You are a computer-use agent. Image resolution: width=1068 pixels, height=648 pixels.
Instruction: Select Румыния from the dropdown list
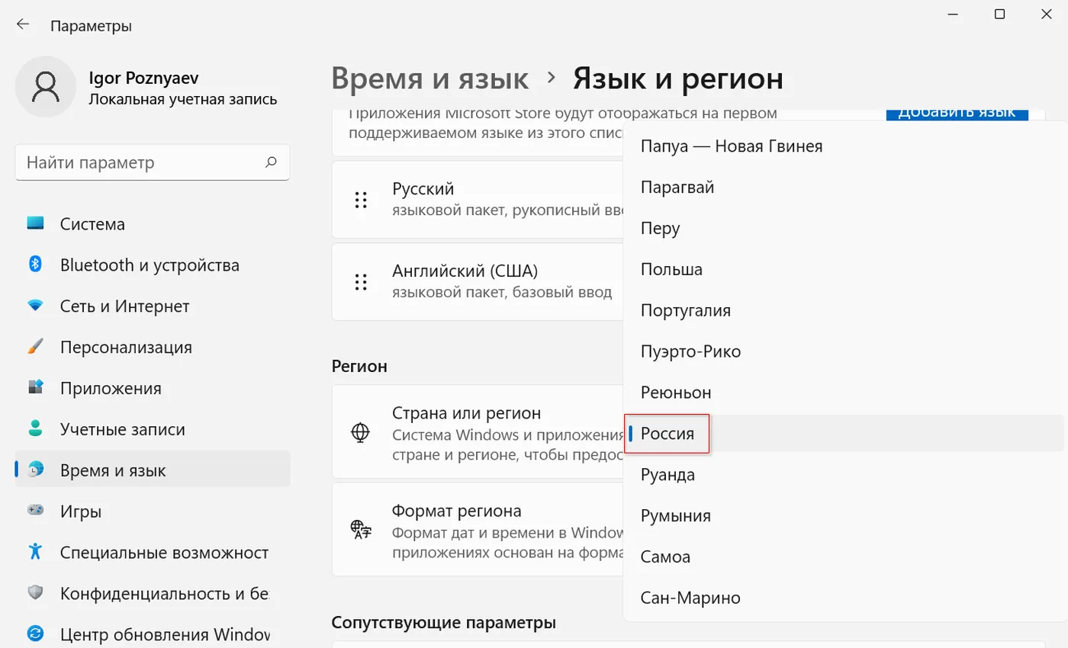[675, 516]
